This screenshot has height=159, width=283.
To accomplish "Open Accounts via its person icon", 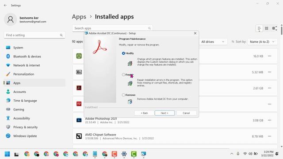I will 8,92.
